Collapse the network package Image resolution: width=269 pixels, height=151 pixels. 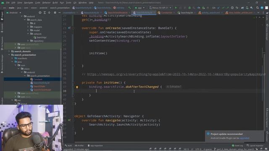tap(28, 34)
